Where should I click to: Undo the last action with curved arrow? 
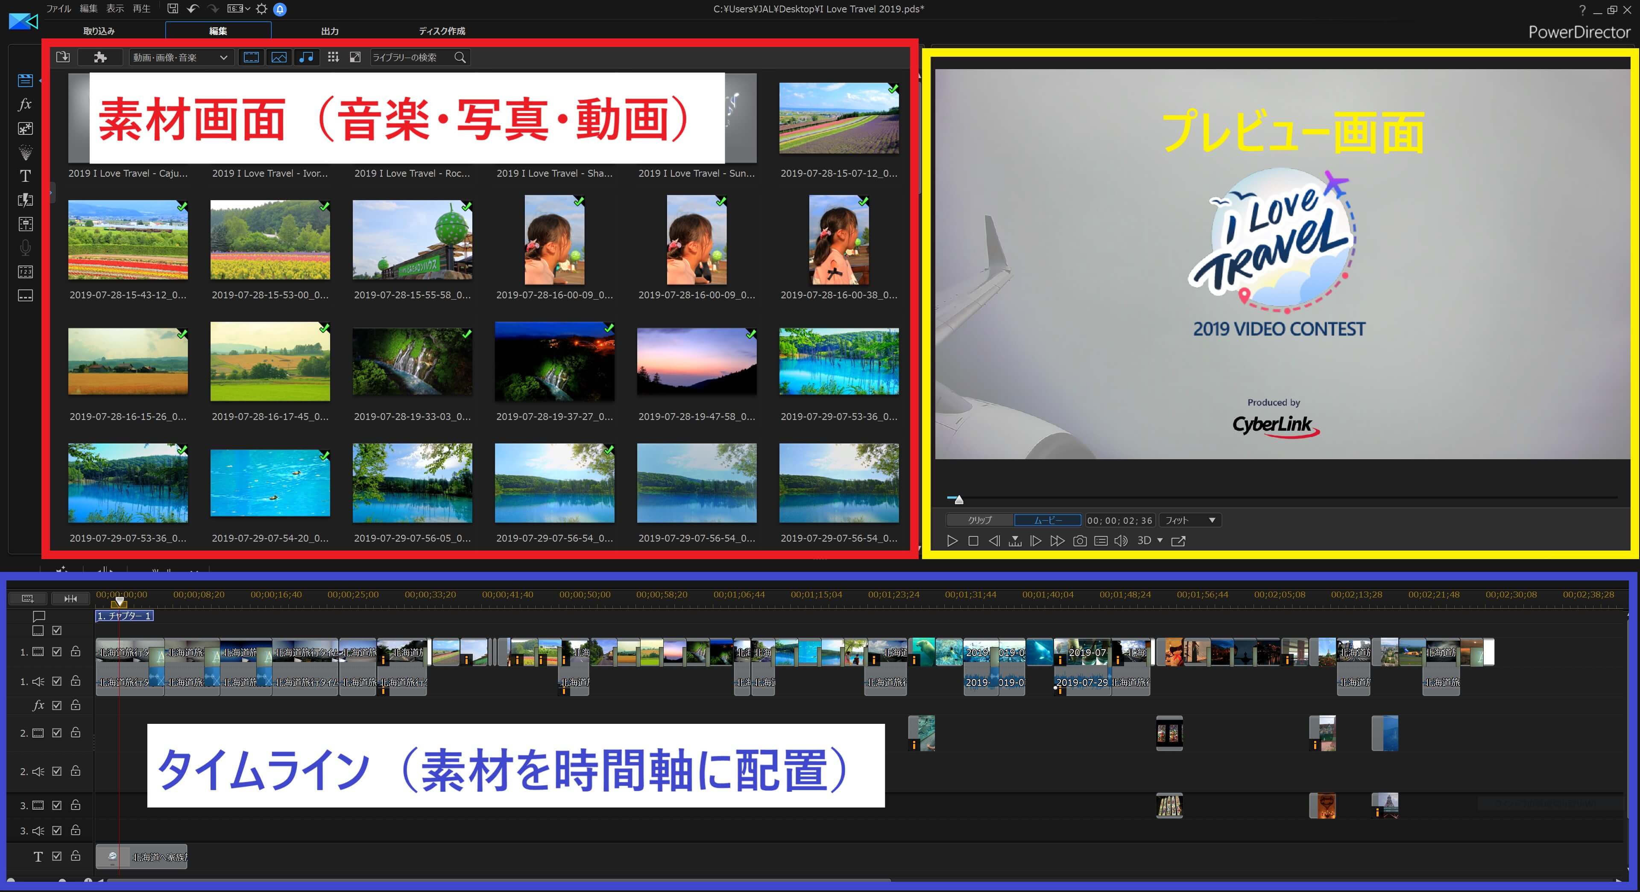tap(193, 9)
